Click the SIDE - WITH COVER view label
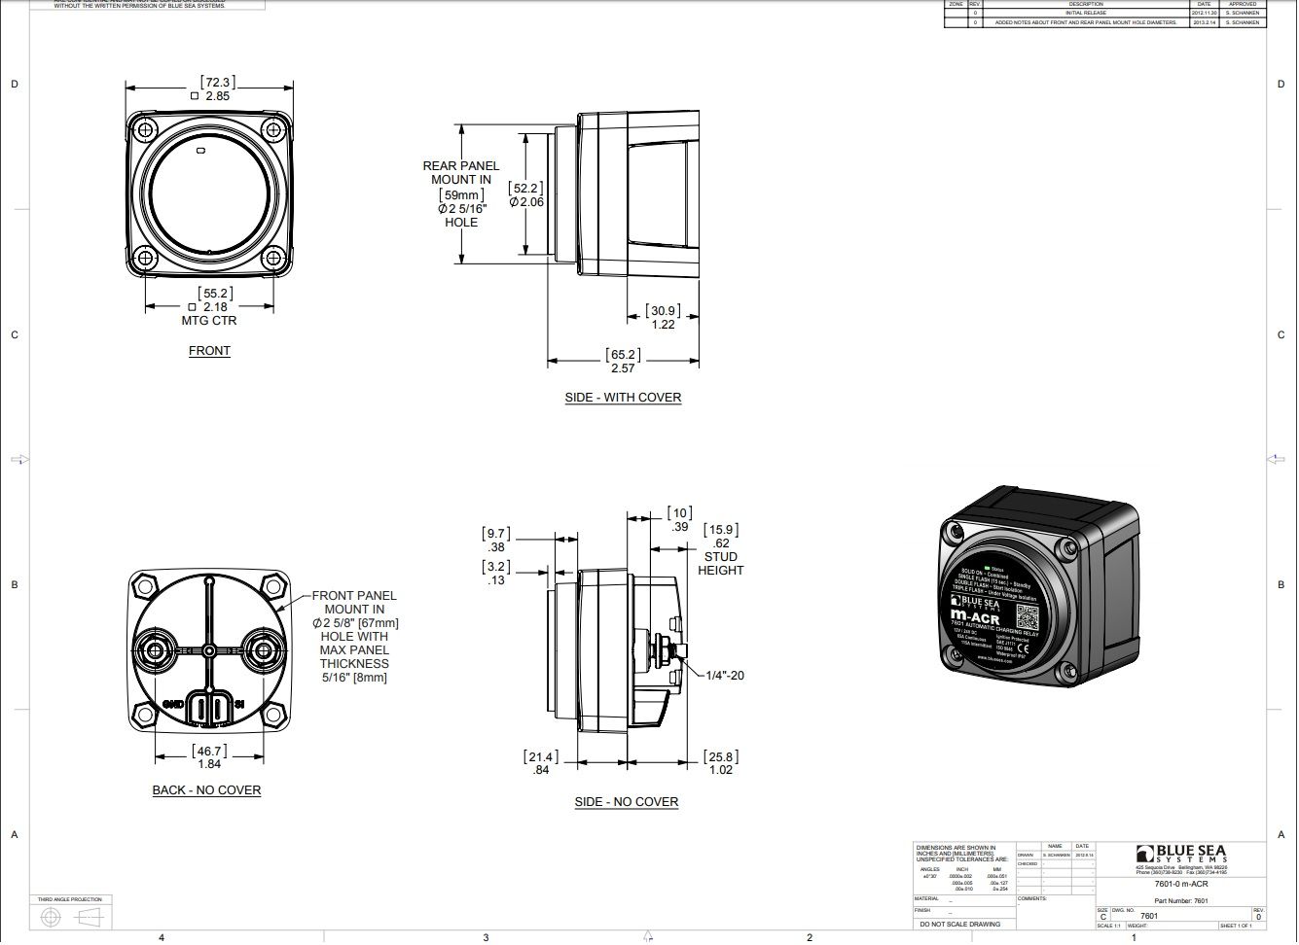 [x=623, y=398]
